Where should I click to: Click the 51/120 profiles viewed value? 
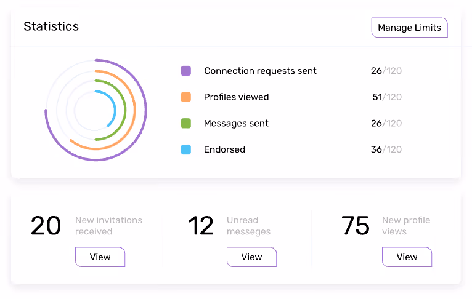click(x=387, y=97)
